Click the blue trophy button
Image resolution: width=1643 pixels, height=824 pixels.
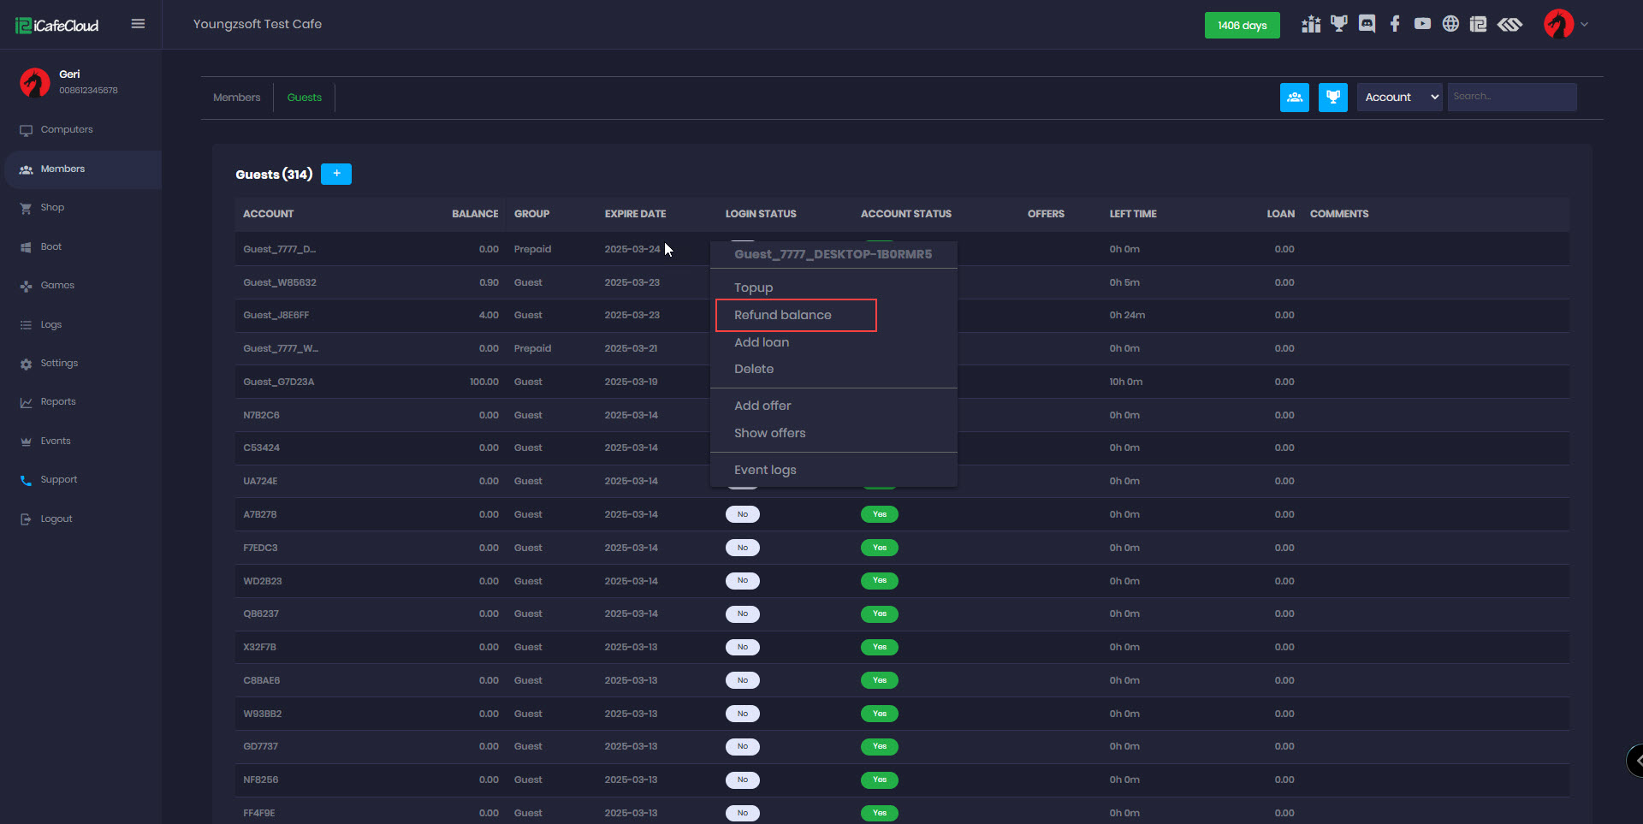[1332, 98]
